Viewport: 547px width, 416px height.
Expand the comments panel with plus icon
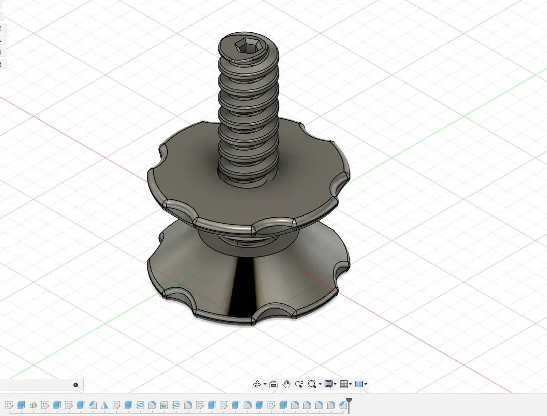(x=76, y=385)
